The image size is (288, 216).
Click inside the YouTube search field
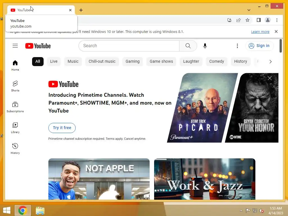coord(129,46)
